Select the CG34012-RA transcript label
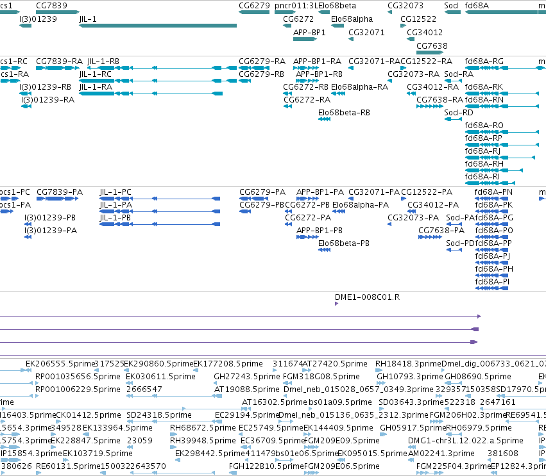546x476 pixels. pyautogui.click(x=433, y=87)
